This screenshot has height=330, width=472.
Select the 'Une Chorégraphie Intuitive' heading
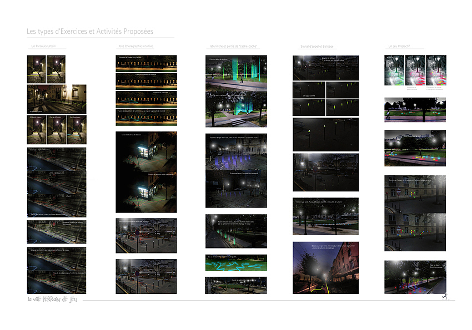click(x=135, y=46)
